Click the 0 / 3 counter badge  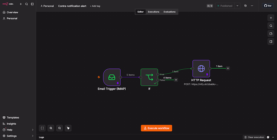click(x=210, y=6)
